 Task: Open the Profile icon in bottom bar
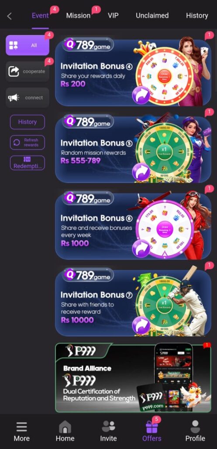pyautogui.click(x=195, y=427)
